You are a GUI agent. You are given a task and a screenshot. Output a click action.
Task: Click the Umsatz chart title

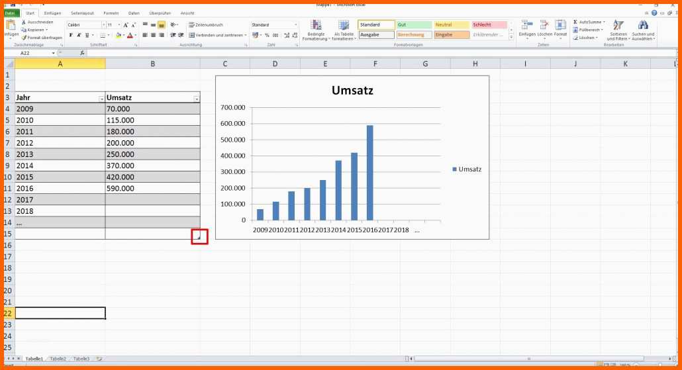click(x=352, y=91)
